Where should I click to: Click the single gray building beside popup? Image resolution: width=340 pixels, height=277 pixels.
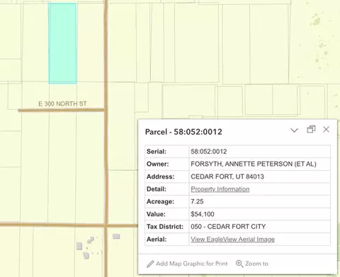coord(116,236)
